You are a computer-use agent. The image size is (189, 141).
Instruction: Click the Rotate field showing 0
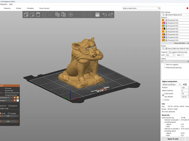point(185,90)
